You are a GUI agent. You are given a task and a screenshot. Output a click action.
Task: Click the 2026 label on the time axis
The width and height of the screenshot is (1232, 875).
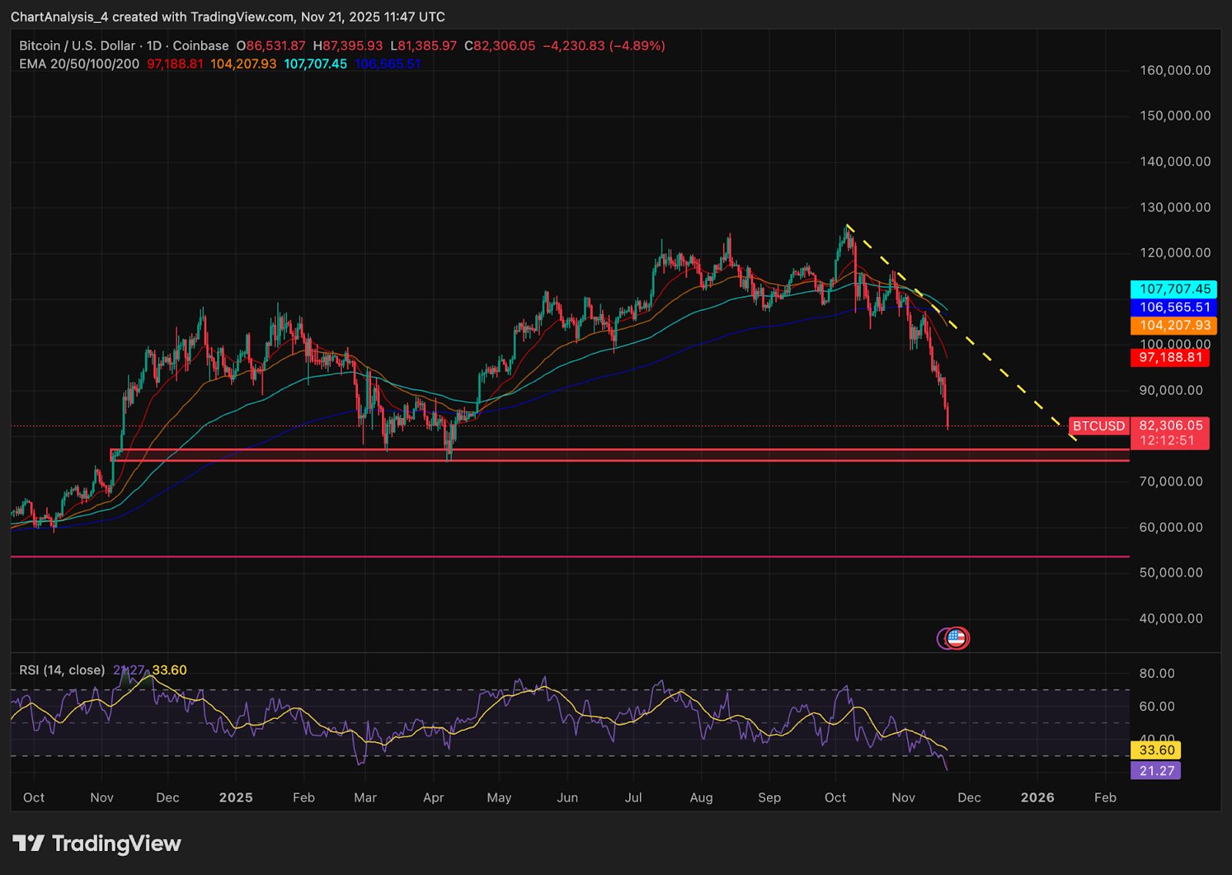1037,797
